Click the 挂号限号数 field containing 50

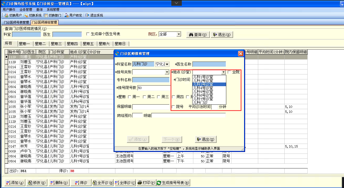tap(154, 88)
